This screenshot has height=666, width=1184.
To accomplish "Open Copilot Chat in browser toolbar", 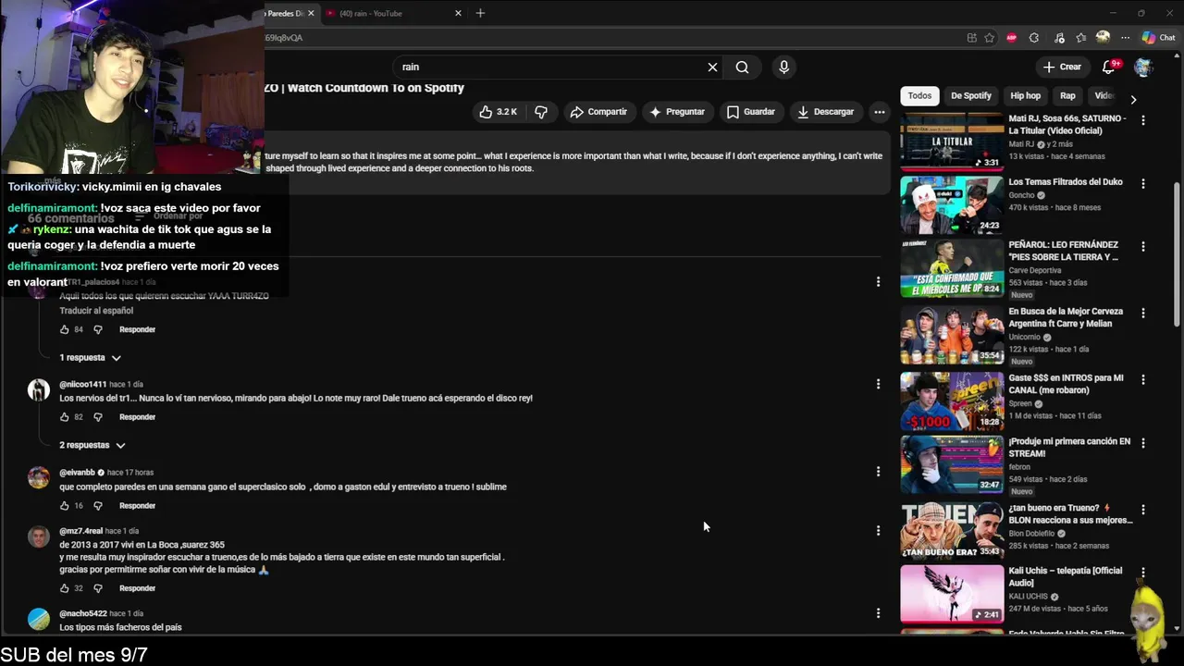I will [1158, 38].
